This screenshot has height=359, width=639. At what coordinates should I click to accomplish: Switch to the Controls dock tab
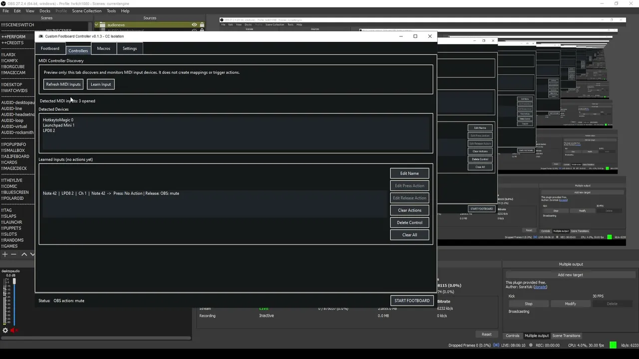pos(513,336)
